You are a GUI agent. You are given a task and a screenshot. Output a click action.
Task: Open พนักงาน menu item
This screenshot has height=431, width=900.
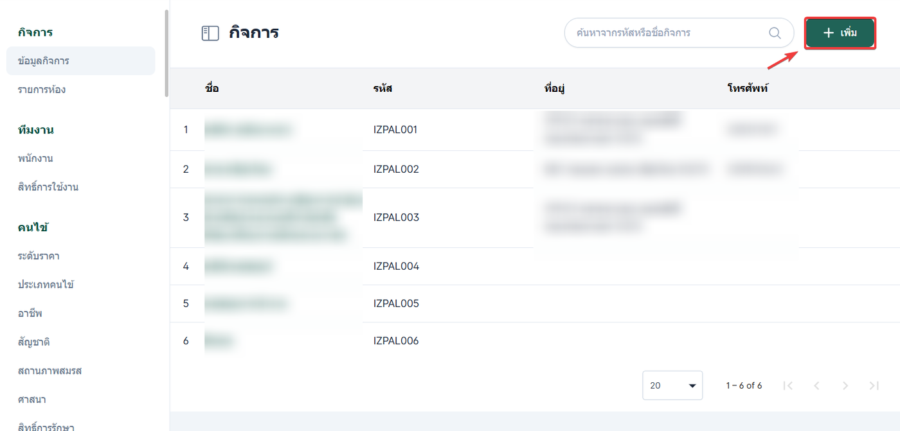35,158
